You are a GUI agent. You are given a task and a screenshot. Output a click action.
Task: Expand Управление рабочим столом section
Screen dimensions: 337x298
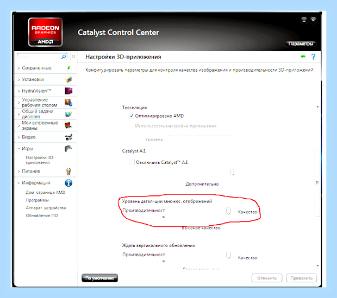pos(19,103)
